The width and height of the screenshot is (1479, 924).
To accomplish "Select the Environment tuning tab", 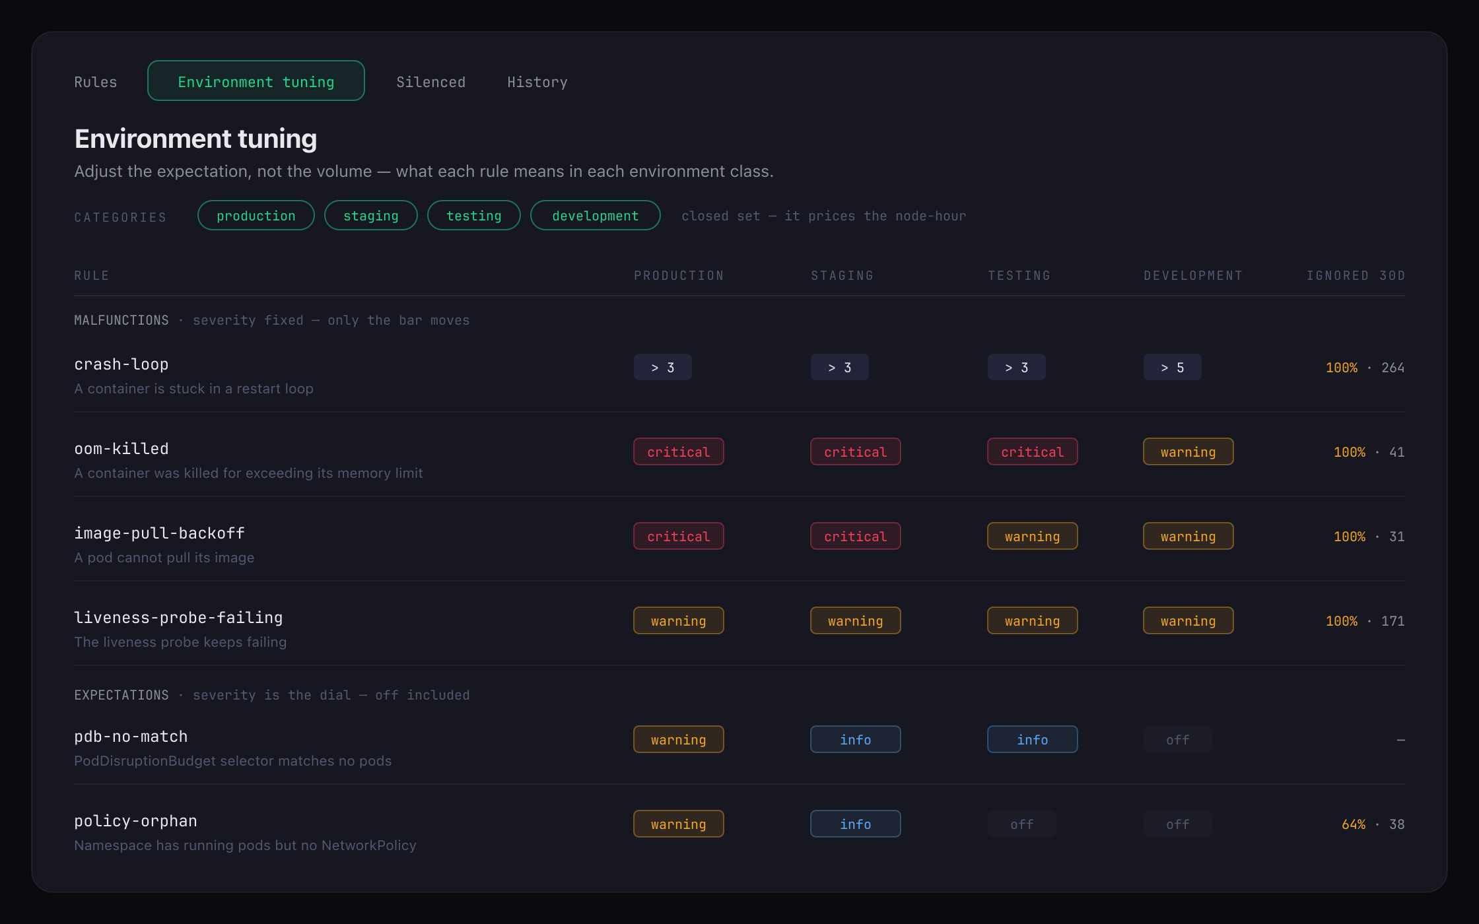I will point(256,81).
